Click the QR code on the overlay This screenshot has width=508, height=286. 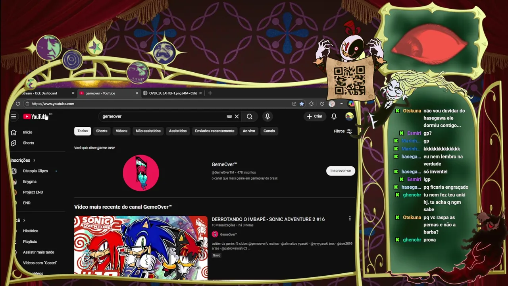pos(349,80)
